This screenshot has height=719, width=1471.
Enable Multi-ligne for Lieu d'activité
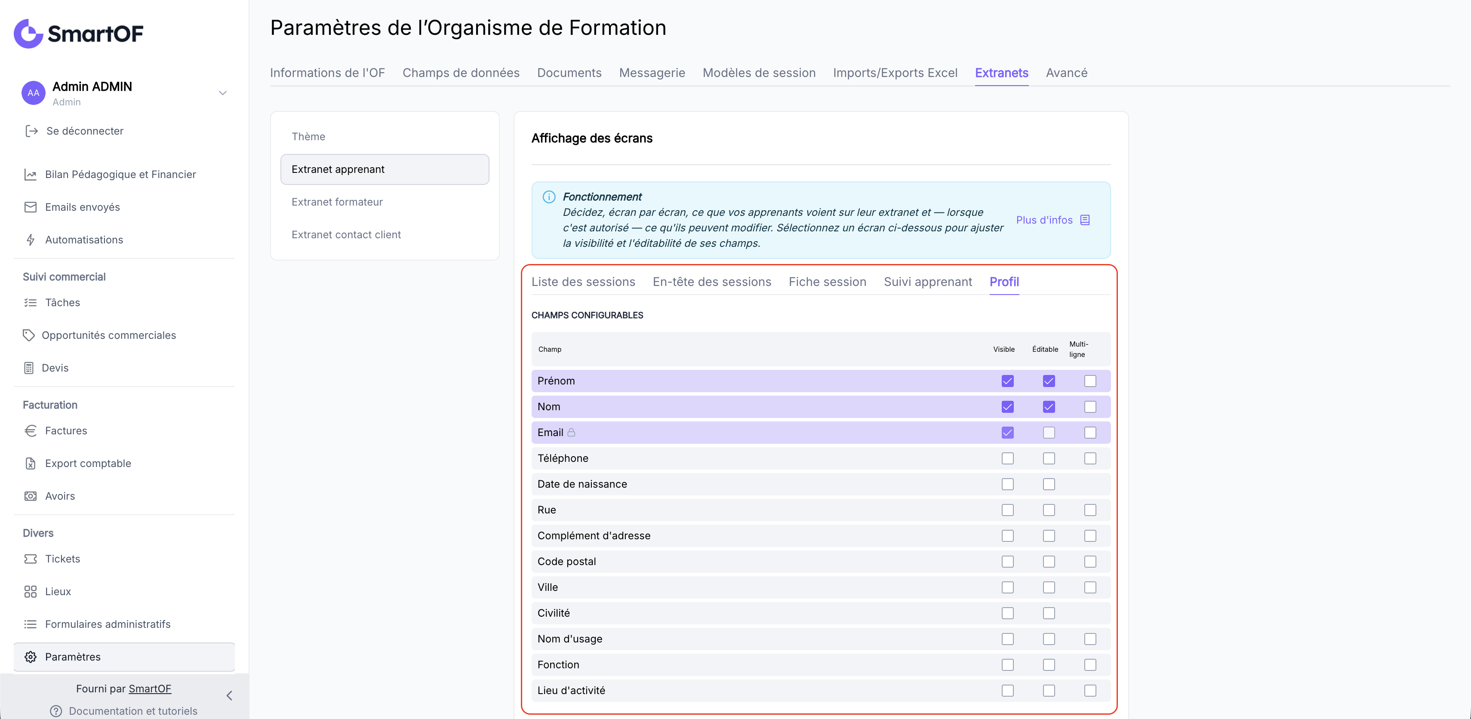point(1089,691)
